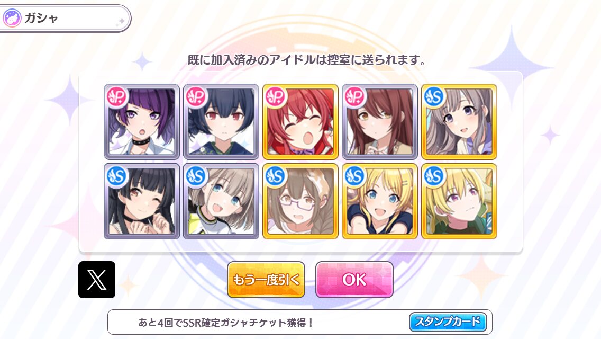The height and width of the screenshot is (339, 601).
Task: Click the S badge on gray-haired top card
Action: pyautogui.click(x=434, y=96)
